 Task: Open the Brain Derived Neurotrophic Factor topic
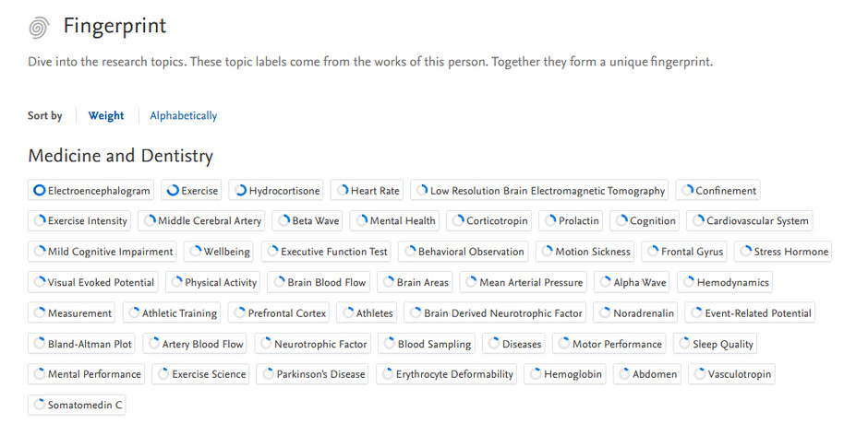[x=496, y=312]
